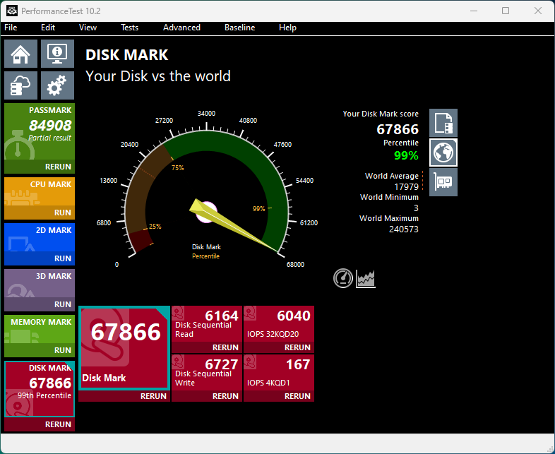Open the File menu
Viewport: 555px width, 454px height.
(11, 28)
